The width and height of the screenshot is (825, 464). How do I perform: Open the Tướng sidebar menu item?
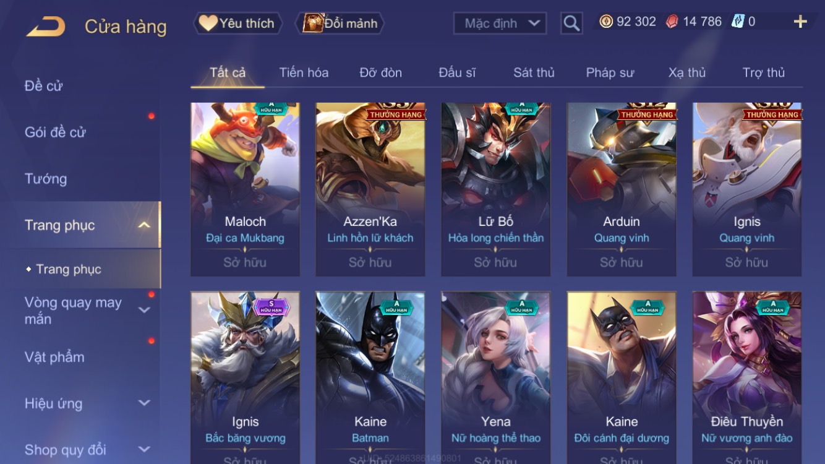point(46,179)
